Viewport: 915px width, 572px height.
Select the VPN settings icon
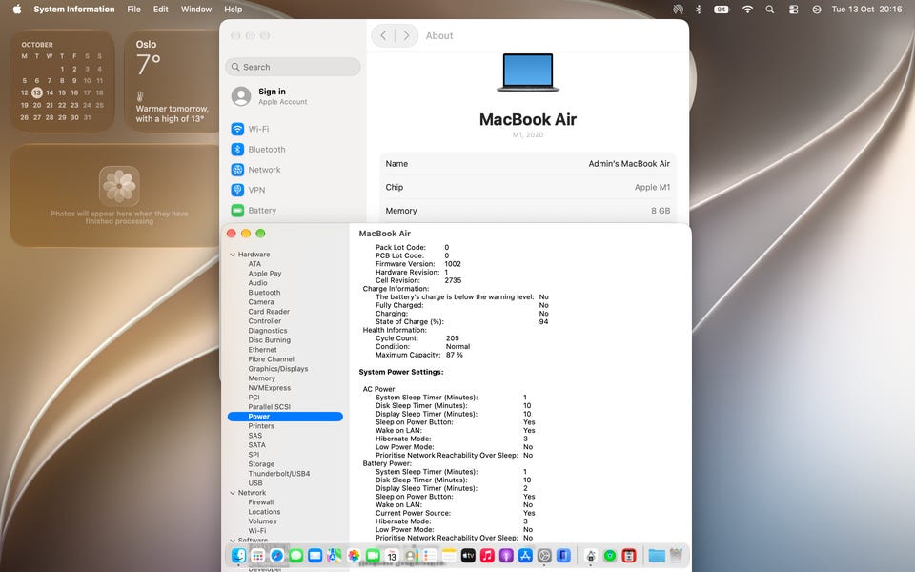237,190
